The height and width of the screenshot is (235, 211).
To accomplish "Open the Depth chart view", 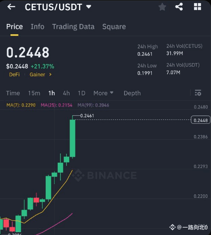I will click(x=132, y=93).
